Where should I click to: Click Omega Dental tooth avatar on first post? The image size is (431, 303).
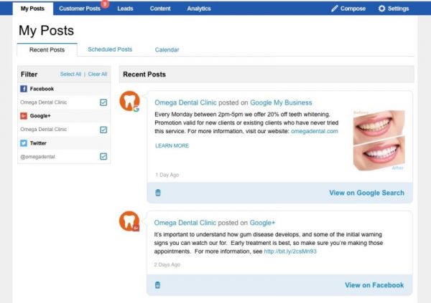click(x=129, y=101)
